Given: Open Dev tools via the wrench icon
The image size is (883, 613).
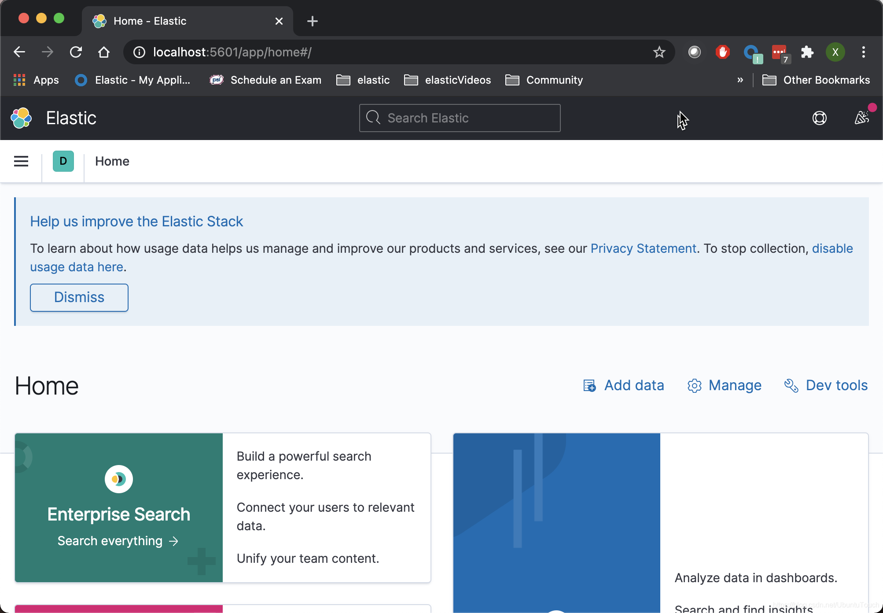Looking at the screenshot, I should (x=791, y=385).
